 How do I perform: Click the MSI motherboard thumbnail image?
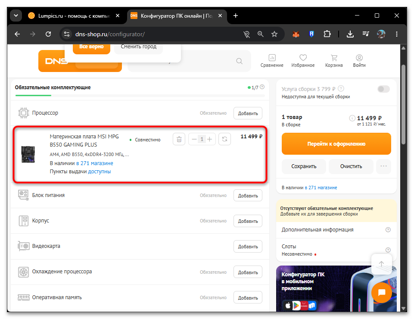pos(28,154)
